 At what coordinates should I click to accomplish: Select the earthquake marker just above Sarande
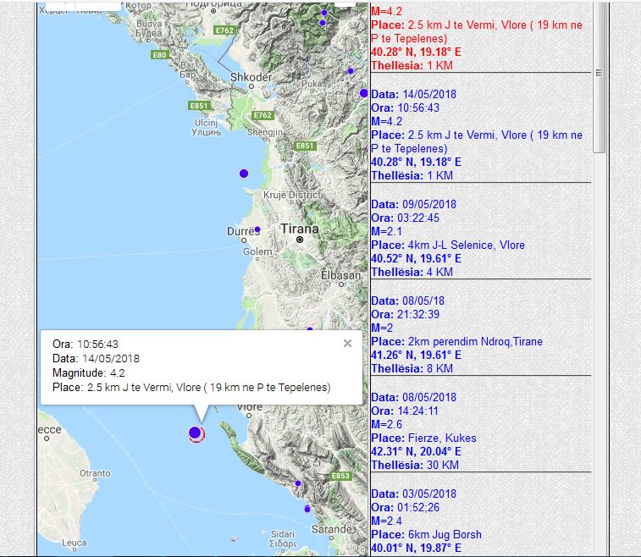pos(307,509)
